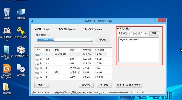Screen dimensions: 182x100
Task: Close the 老毛桃PE一键装机工具 window
Action: click(162, 21)
